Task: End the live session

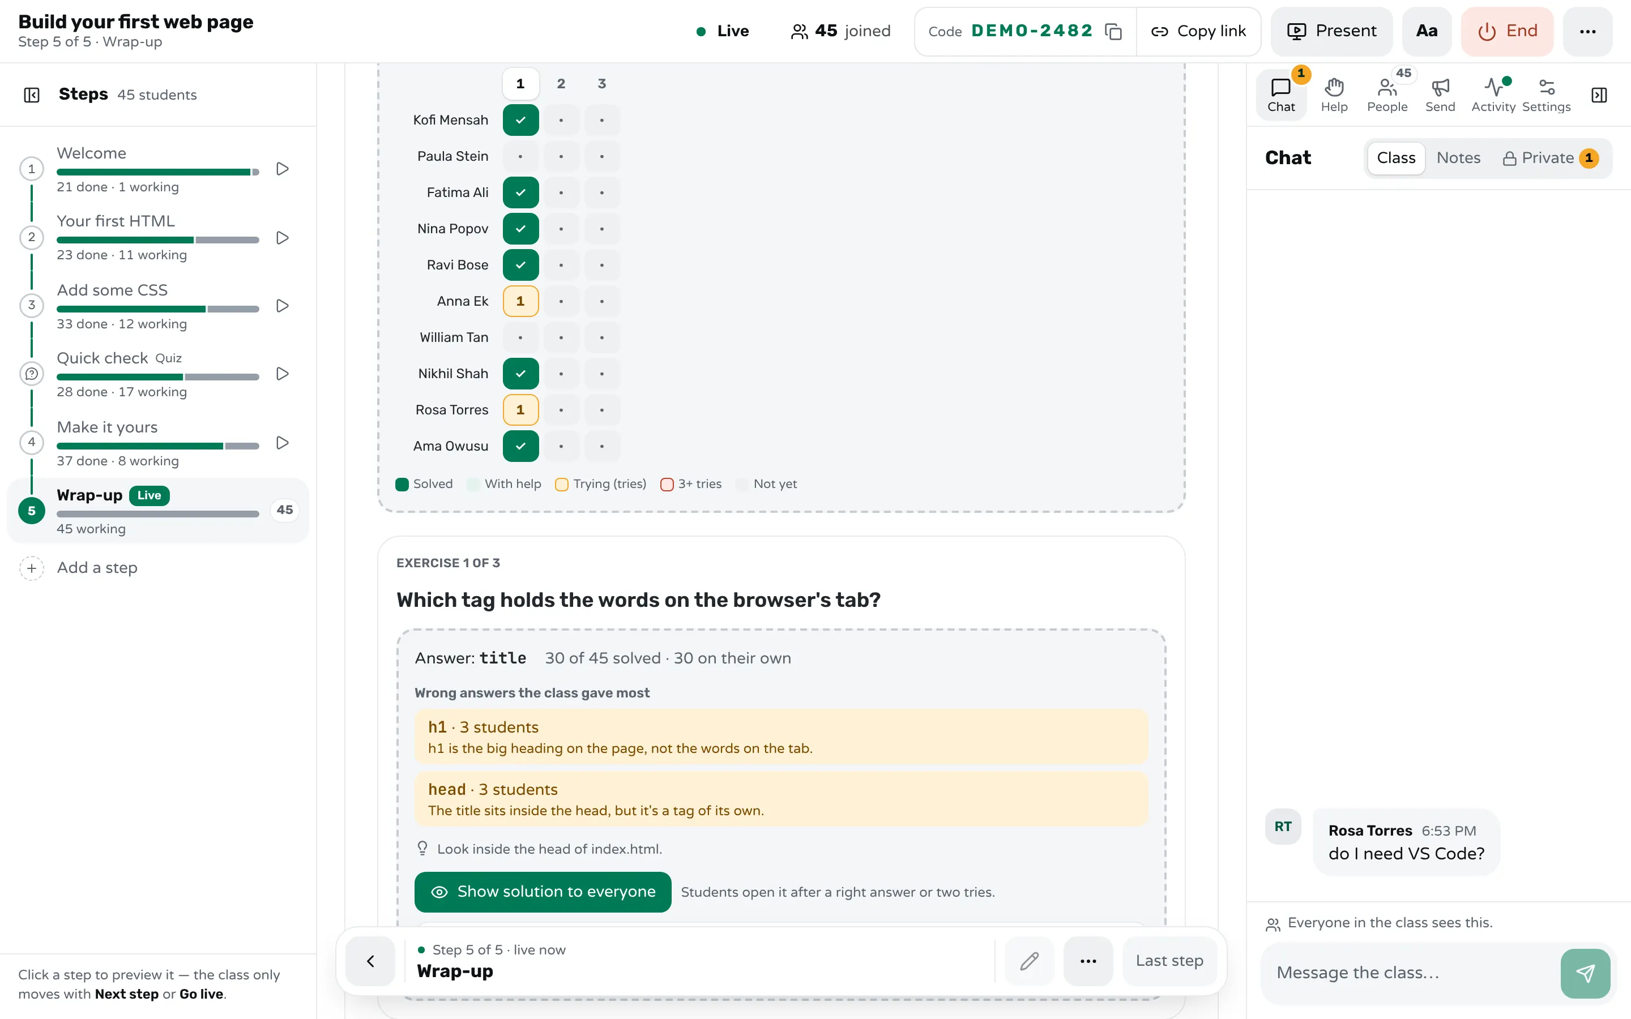Action: (x=1507, y=32)
